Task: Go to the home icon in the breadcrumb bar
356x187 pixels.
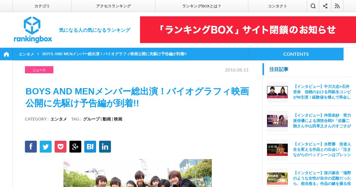Action: point(6,54)
